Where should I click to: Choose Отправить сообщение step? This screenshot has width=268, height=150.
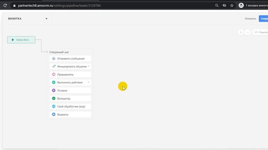tap(70, 58)
